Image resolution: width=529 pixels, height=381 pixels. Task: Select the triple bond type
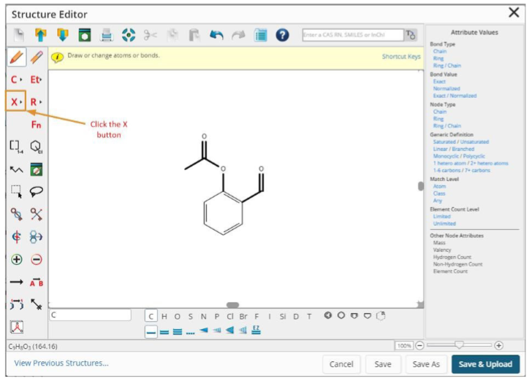[x=178, y=332]
